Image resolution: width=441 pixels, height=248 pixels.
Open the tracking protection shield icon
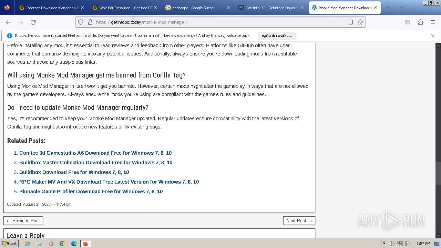pyautogui.click(x=81, y=22)
